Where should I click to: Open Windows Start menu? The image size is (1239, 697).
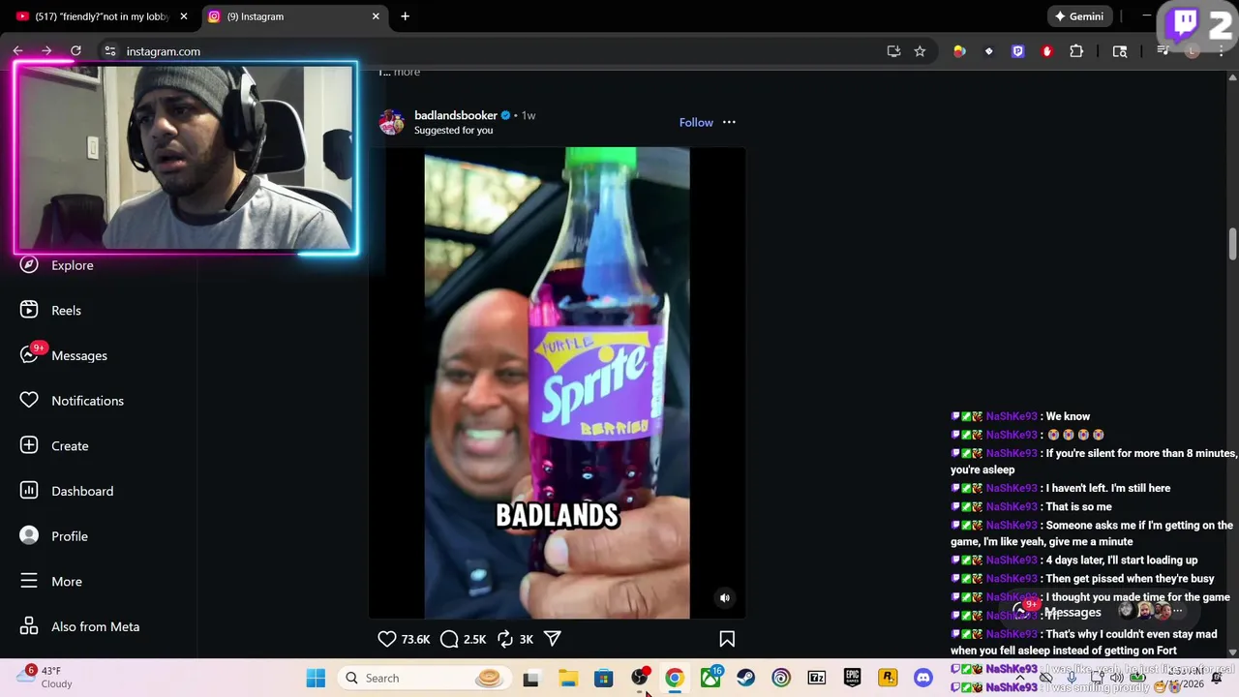pos(316,678)
